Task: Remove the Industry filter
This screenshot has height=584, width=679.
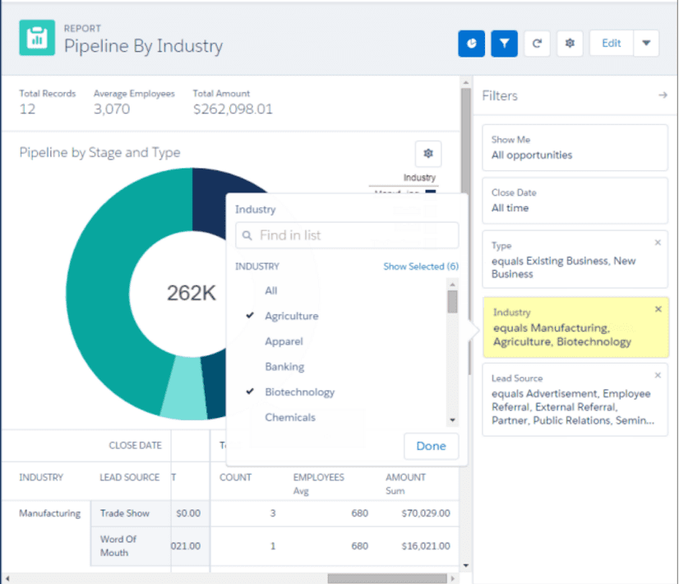Action: point(658,309)
